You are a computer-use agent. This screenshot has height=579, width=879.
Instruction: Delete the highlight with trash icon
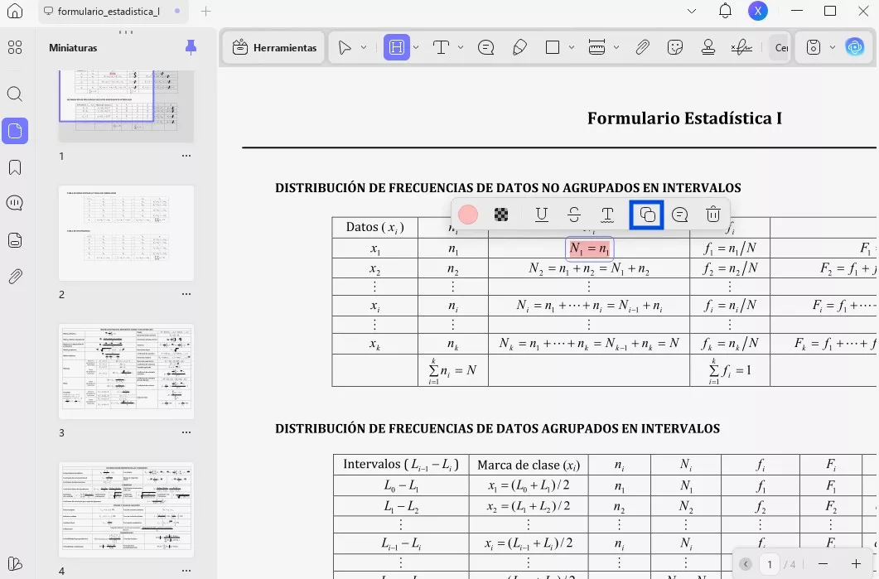pyautogui.click(x=713, y=215)
